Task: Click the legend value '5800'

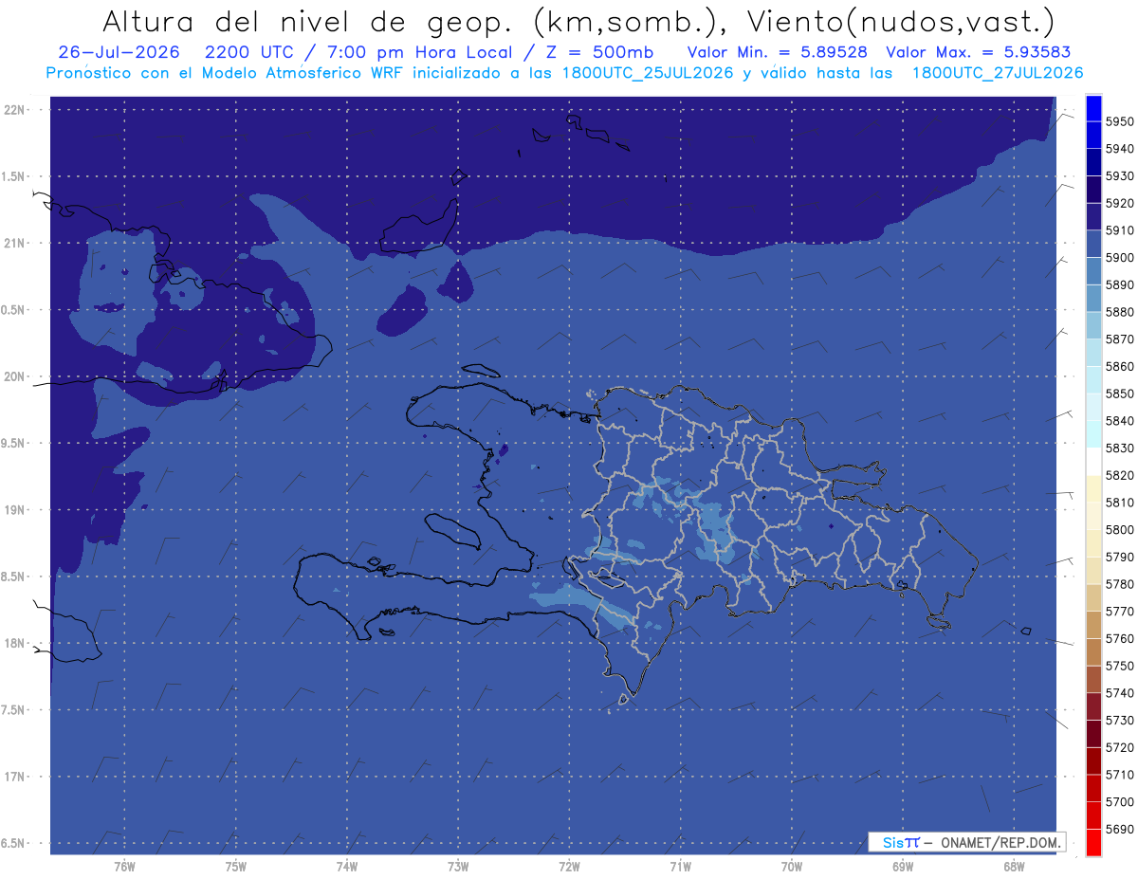Action: (1119, 529)
